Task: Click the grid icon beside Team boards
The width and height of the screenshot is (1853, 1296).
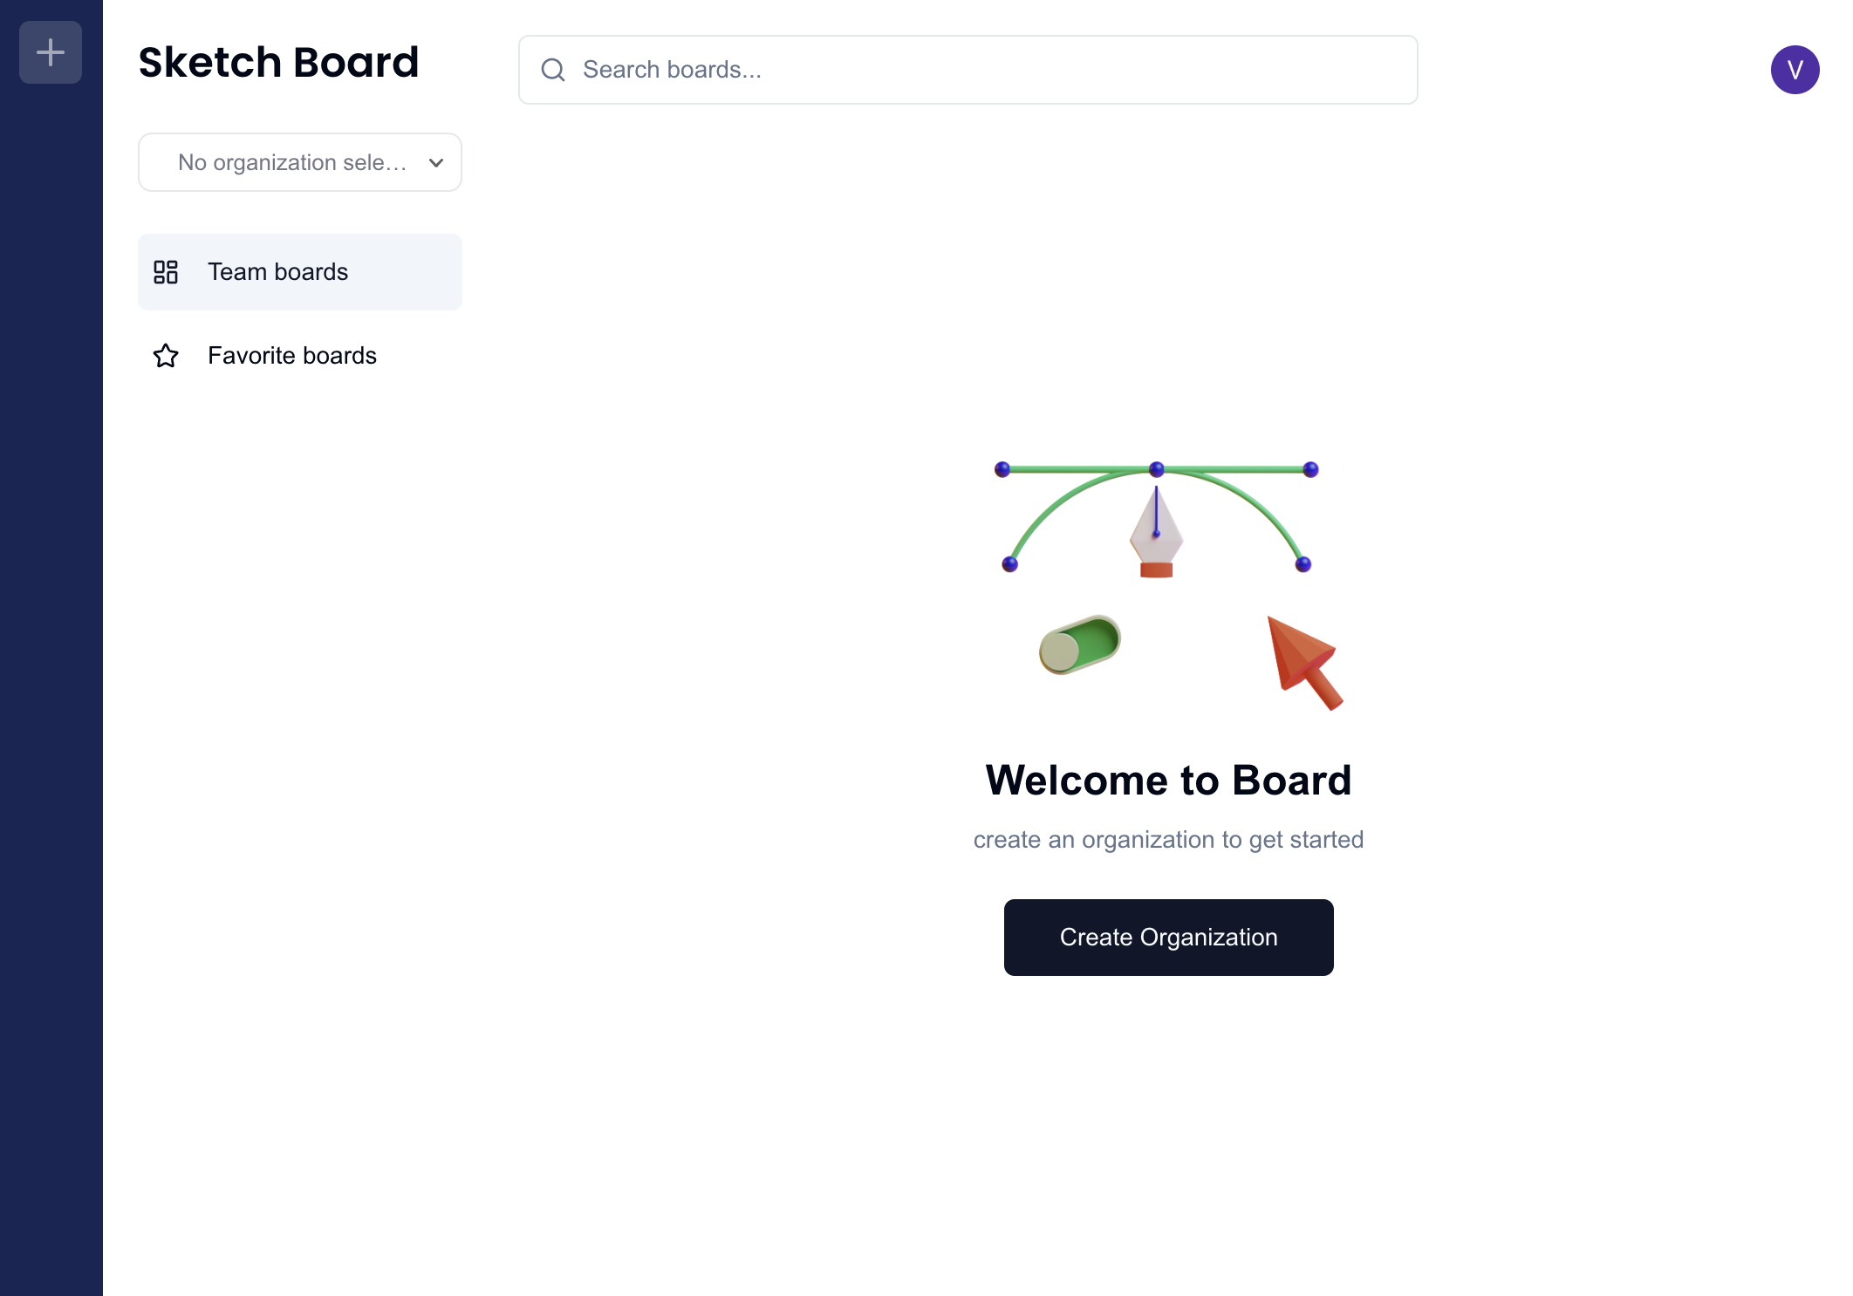Action: click(166, 272)
